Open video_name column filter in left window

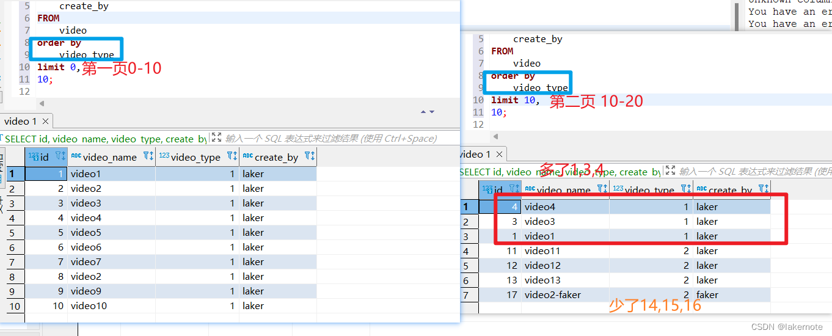148,156
